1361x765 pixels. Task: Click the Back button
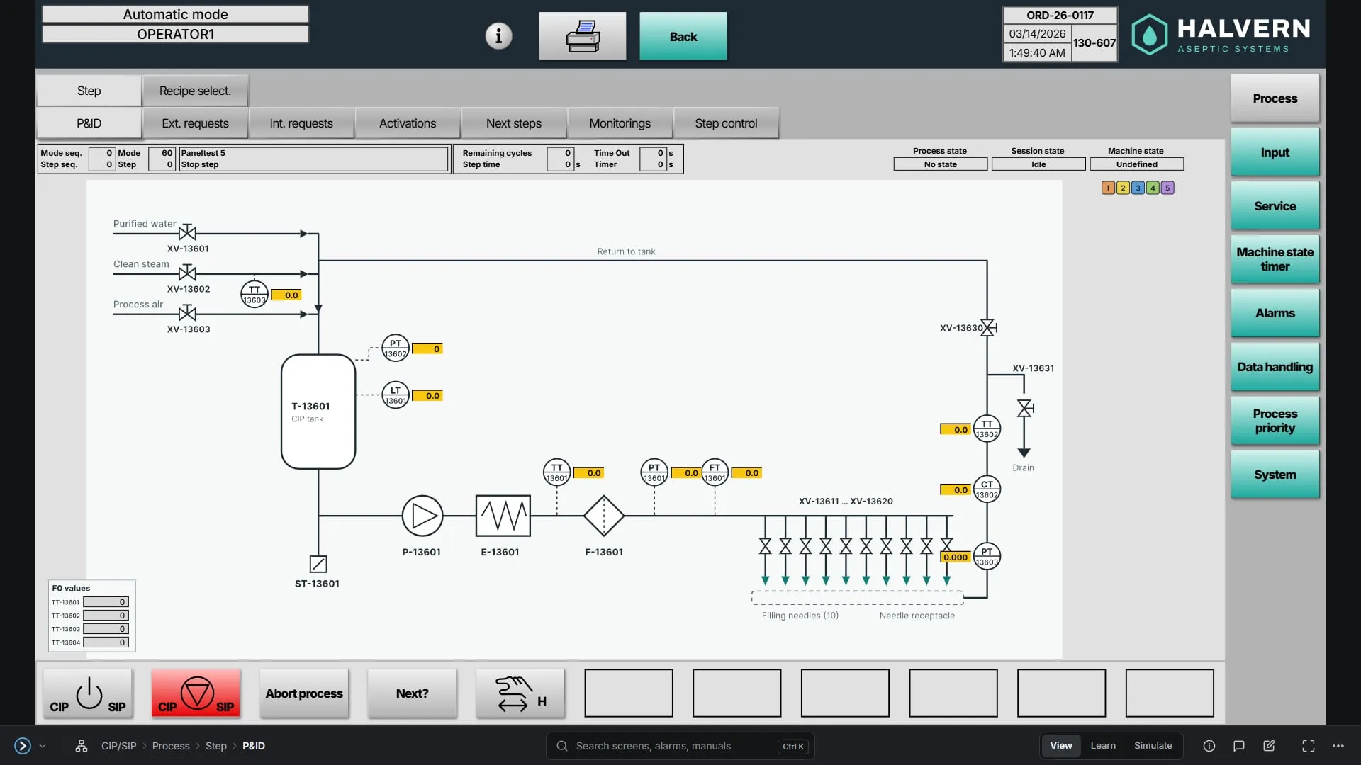coord(683,36)
